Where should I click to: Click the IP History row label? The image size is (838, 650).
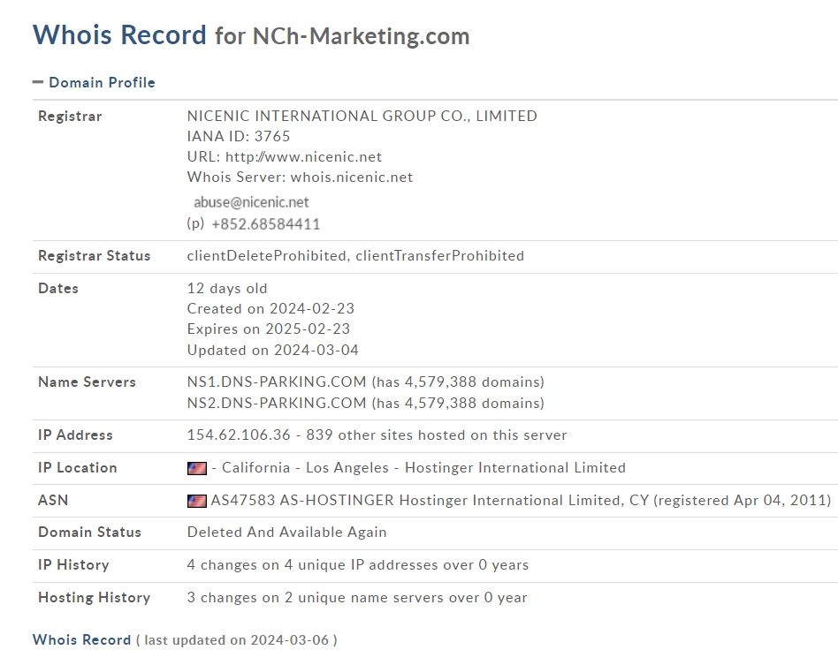click(x=73, y=565)
